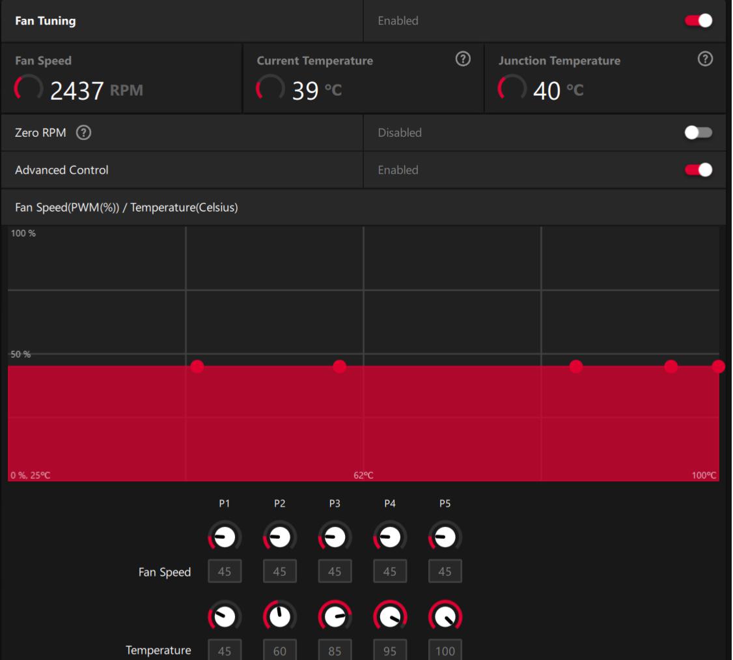Open the Junction Temperature help tooltip

tap(704, 59)
